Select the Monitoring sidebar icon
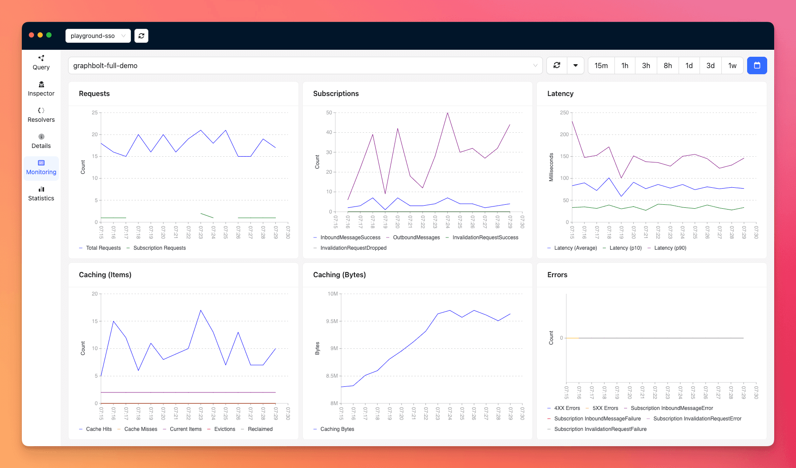This screenshot has height=468, width=796. pos(41,167)
